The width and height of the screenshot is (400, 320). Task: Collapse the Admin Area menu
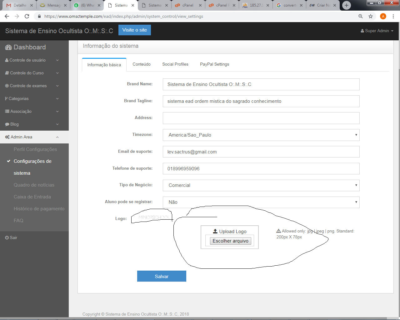[57, 137]
